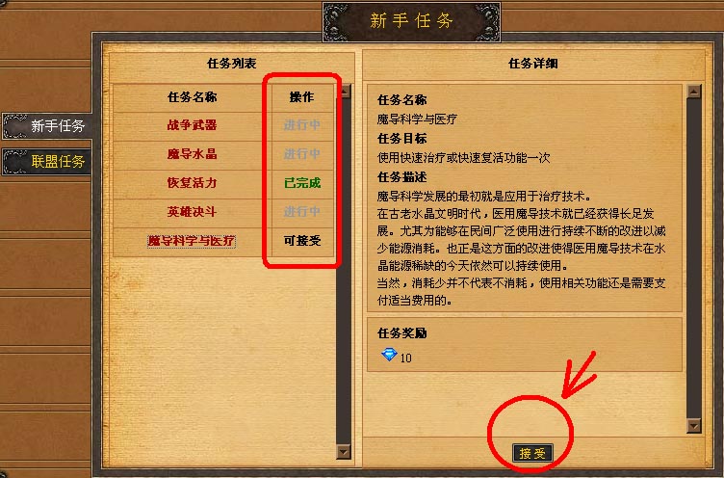Screen dimensions: 724x478
Task: Select the 魔导水晶 task
Action: point(193,154)
